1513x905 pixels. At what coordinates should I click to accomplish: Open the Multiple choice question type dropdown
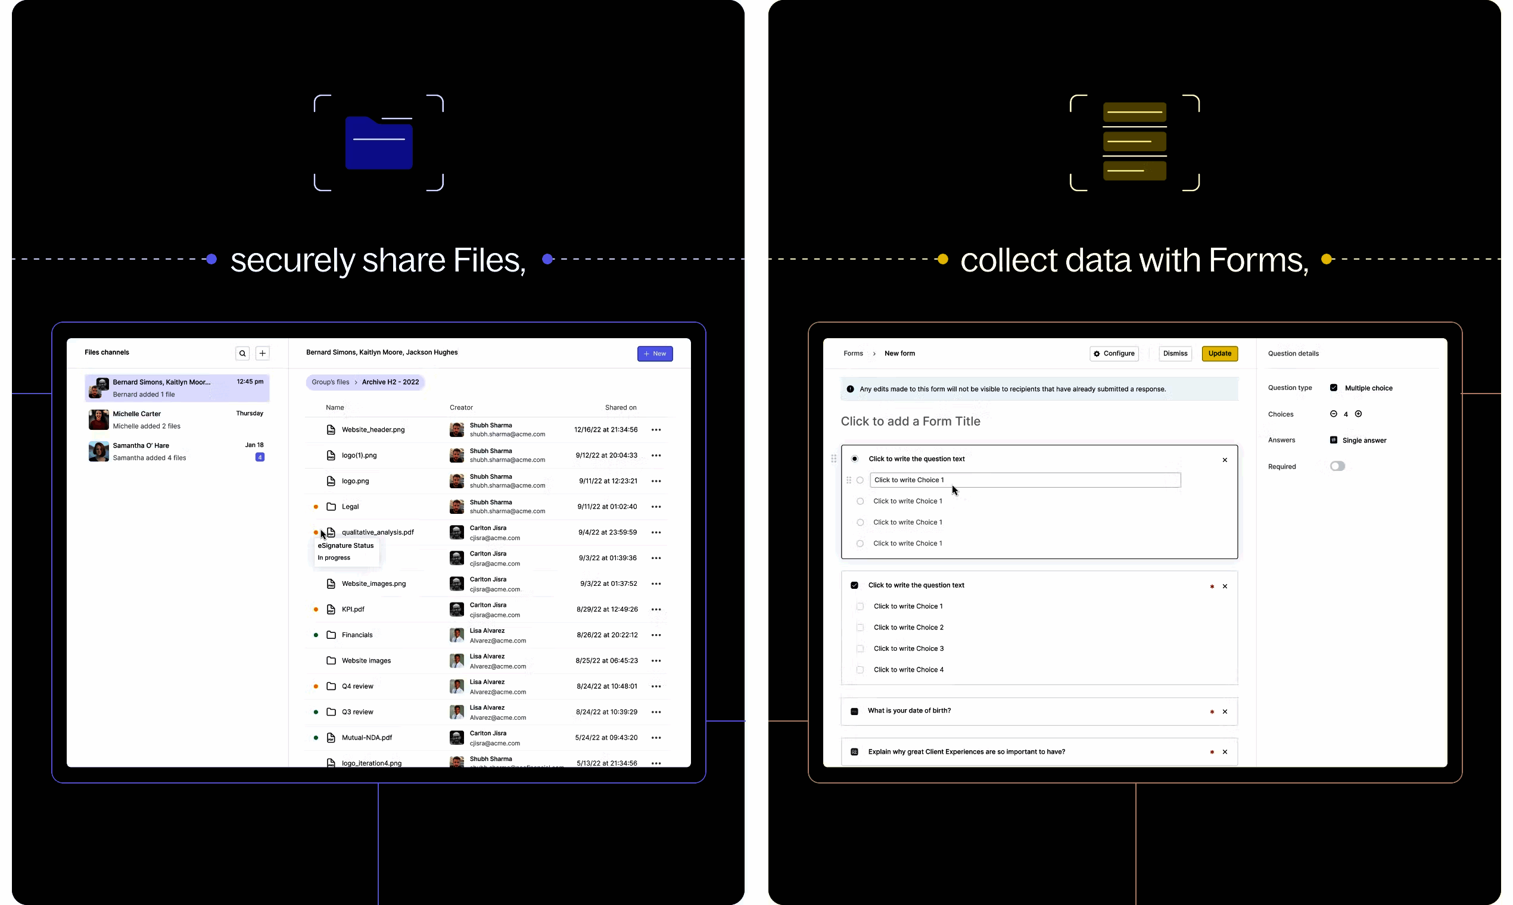pyautogui.click(x=1368, y=388)
